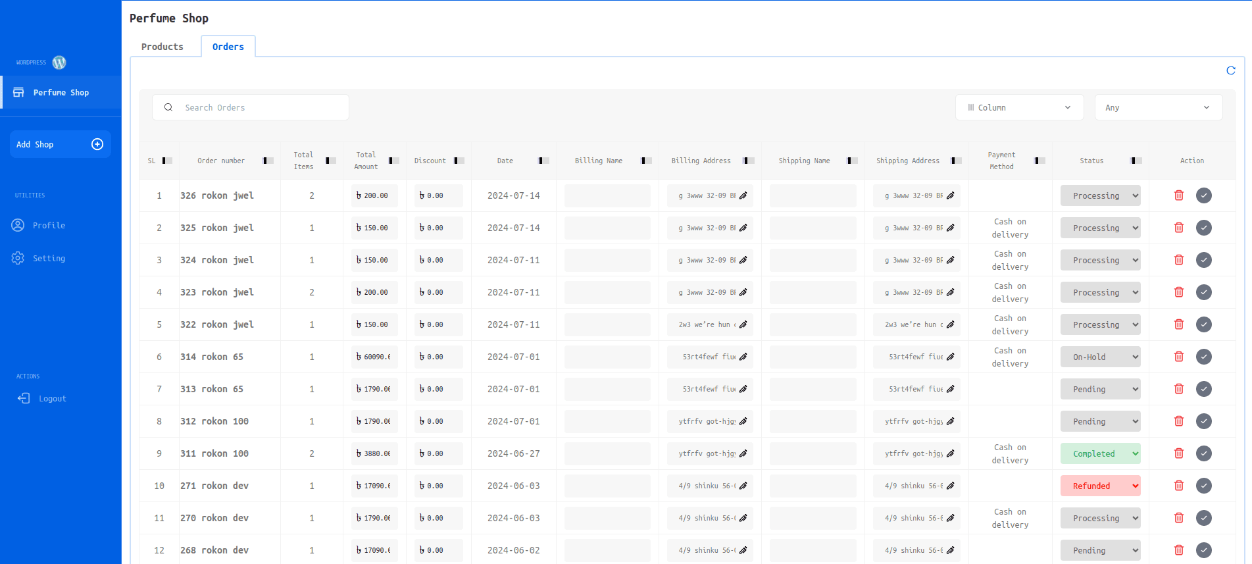Screen dimensions: 1252x564
Task: Delete order 326 using the trash icon
Action: point(1178,195)
